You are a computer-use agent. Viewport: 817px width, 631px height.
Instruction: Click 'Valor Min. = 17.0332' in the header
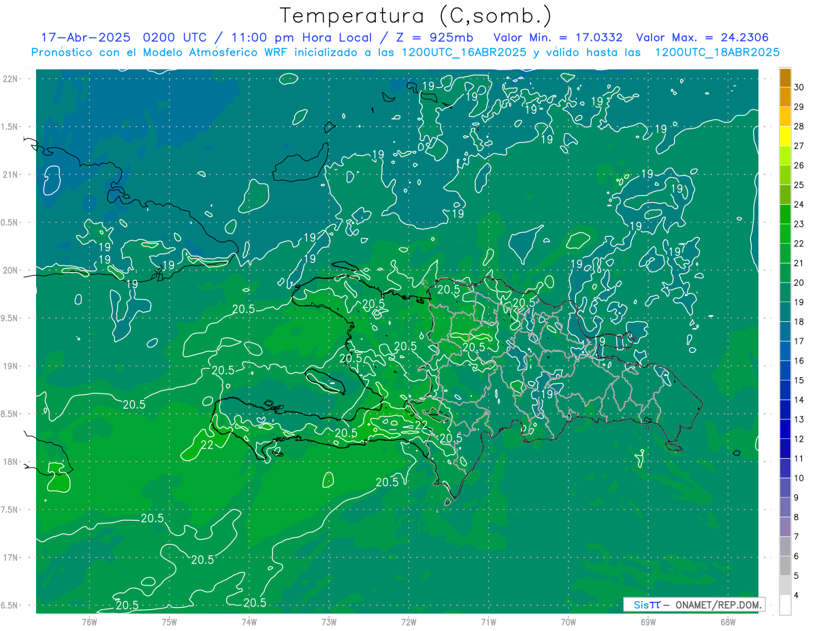558,37
